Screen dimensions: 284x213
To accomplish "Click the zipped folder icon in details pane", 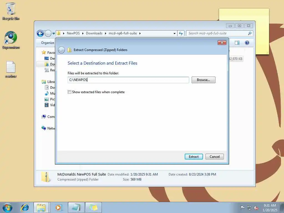I will pos(46,177).
